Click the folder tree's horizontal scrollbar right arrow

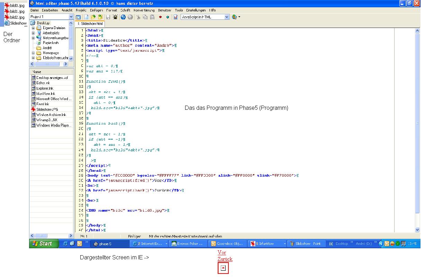66,64
